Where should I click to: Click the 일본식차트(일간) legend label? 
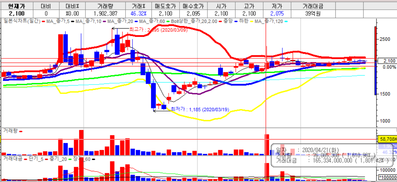tap(22, 22)
